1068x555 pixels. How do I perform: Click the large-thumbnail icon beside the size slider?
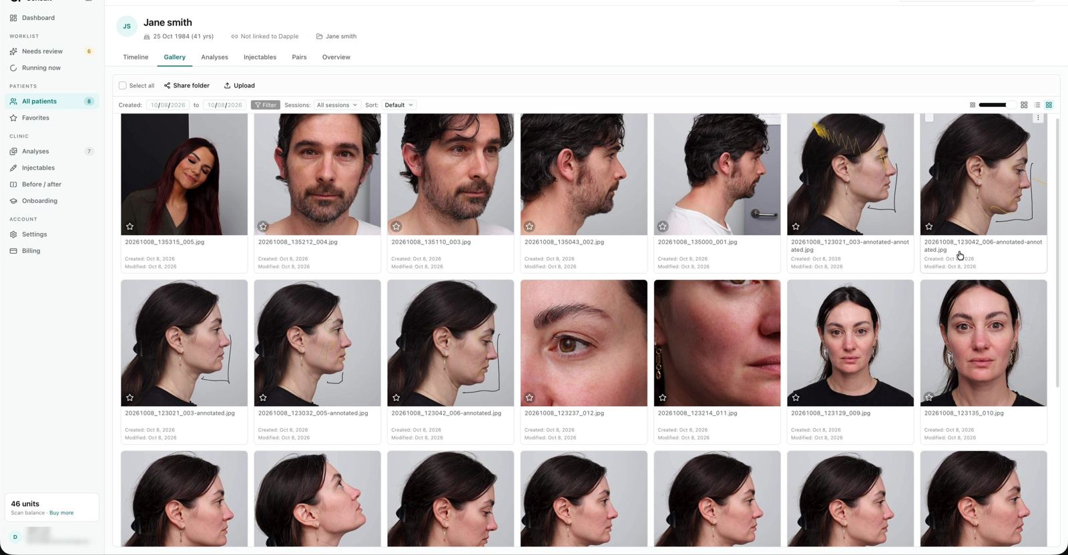1024,105
